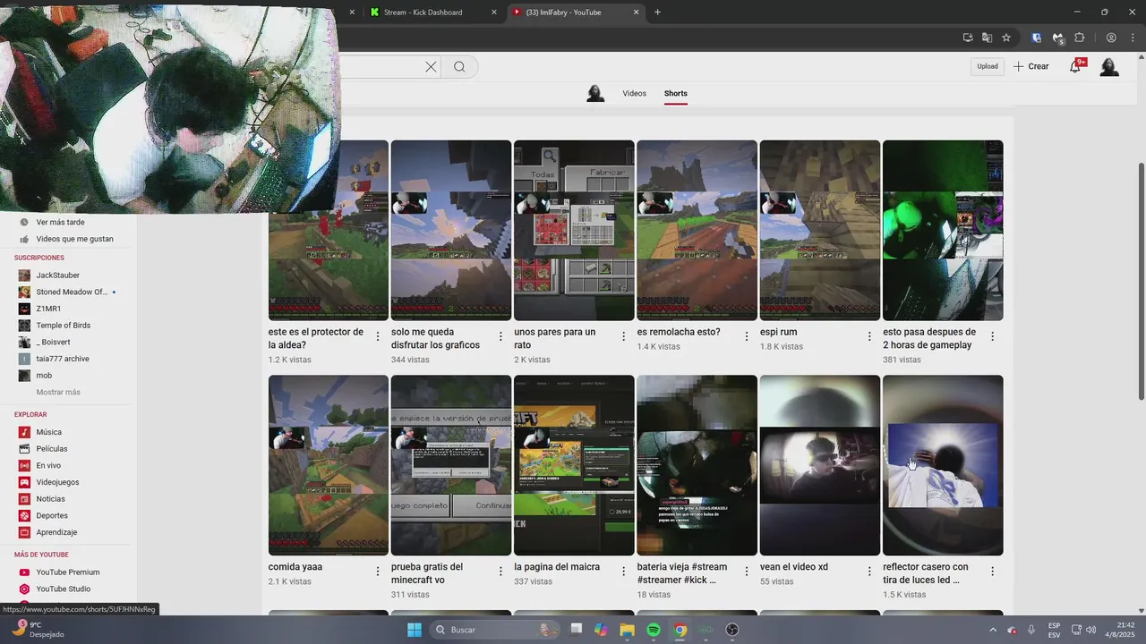The height and width of the screenshot is (644, 1146).
Task: Open YouTube Premium from sidebar
Action: 69,572
